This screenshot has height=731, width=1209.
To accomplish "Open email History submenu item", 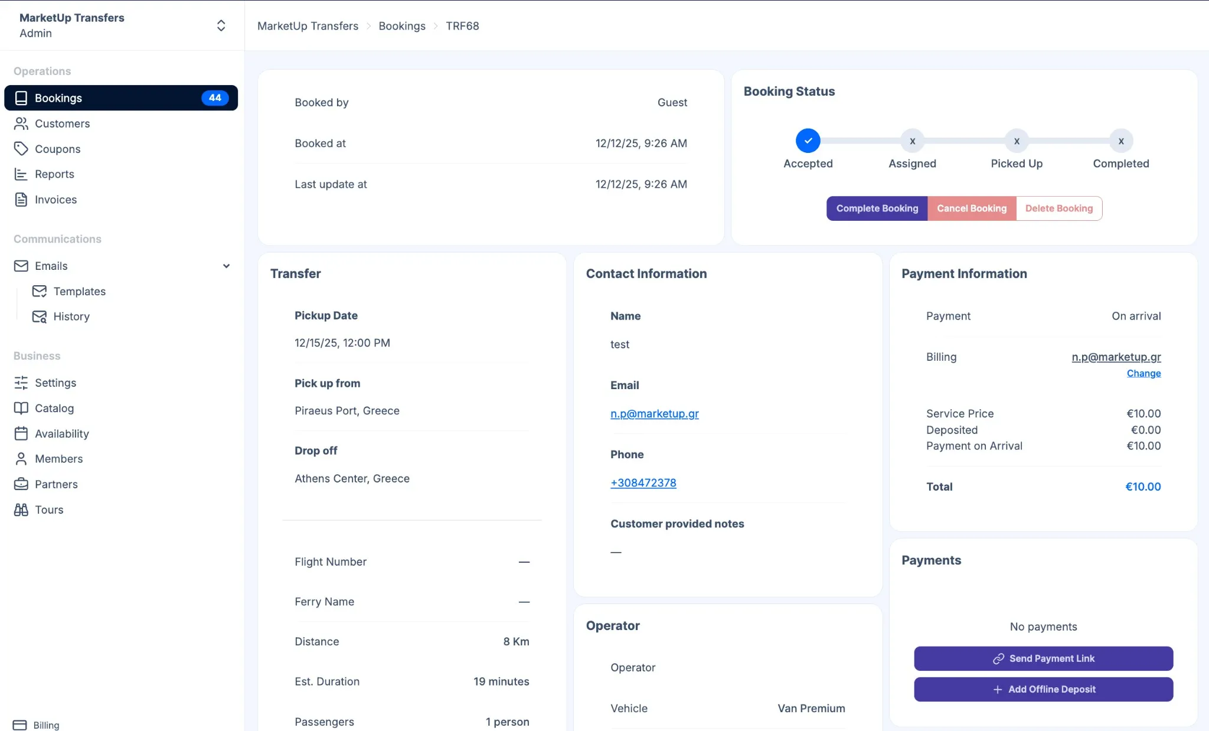I will click(x=71, y=316).
